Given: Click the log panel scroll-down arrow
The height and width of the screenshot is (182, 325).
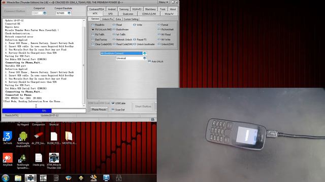Looking at the screenshot, I should pos(84,106).
